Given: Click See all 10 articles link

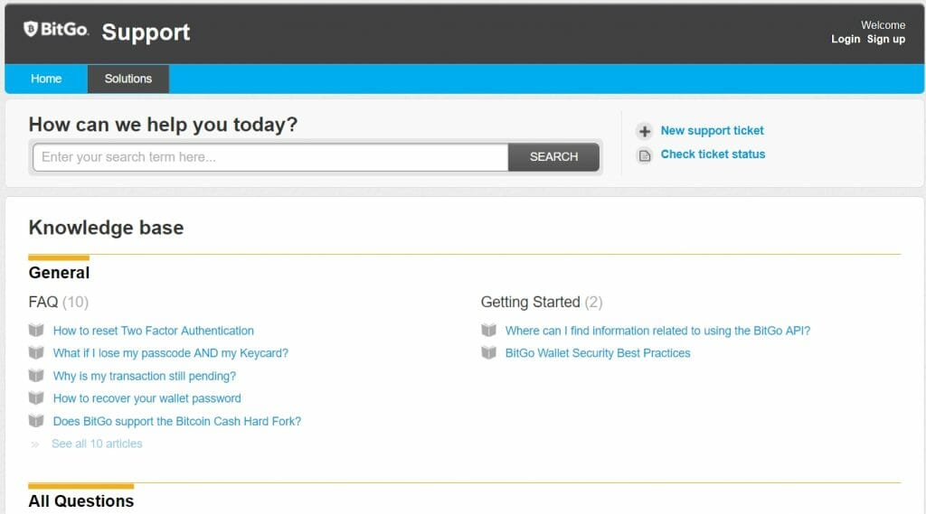Looking at the screenshot, I should point(97,444).
